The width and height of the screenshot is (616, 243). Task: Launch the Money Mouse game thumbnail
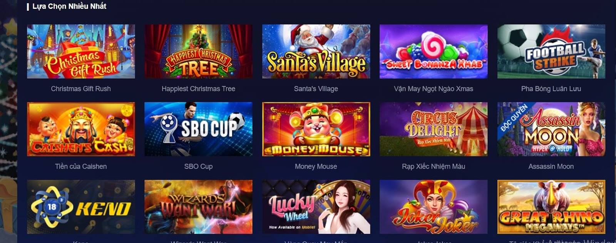point(316,129)
